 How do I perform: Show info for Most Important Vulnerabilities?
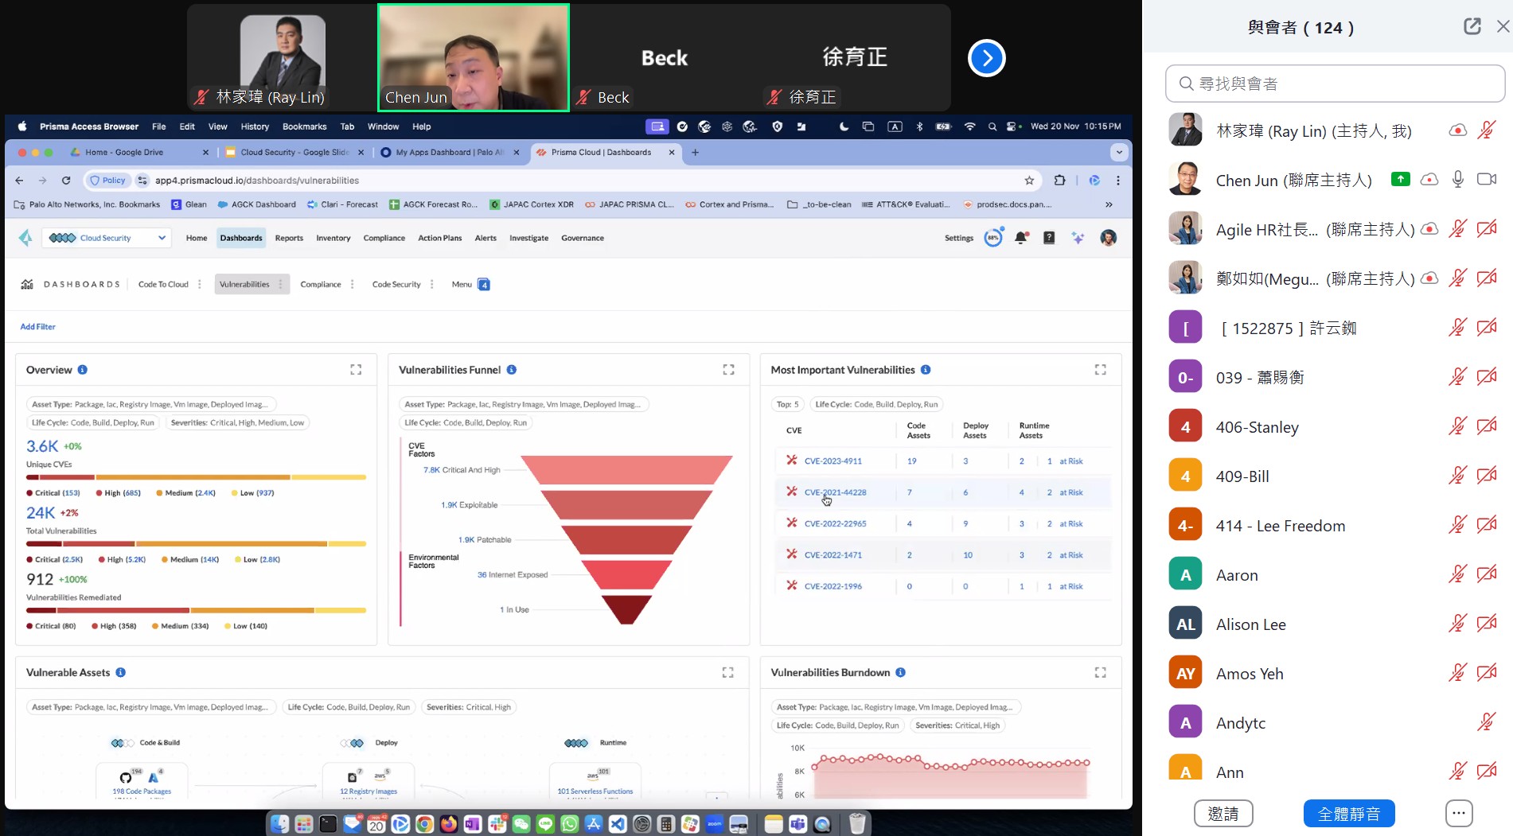coord(926,370)
